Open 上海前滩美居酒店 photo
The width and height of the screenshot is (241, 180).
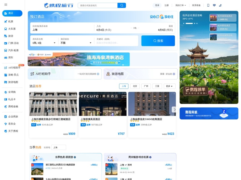pos(103,104)
